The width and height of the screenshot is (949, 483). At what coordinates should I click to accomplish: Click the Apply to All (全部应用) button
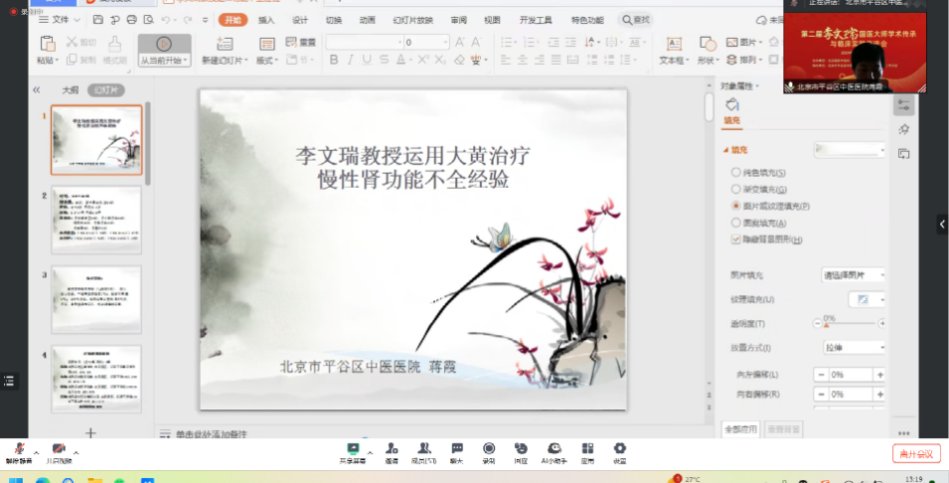point(740,429)
